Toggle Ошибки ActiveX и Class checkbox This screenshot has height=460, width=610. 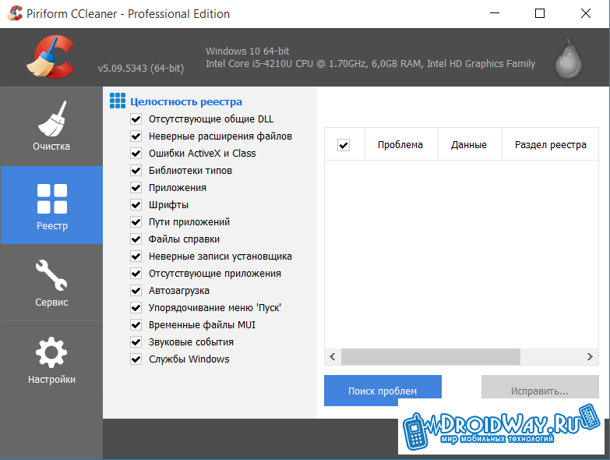pos(136,154)
